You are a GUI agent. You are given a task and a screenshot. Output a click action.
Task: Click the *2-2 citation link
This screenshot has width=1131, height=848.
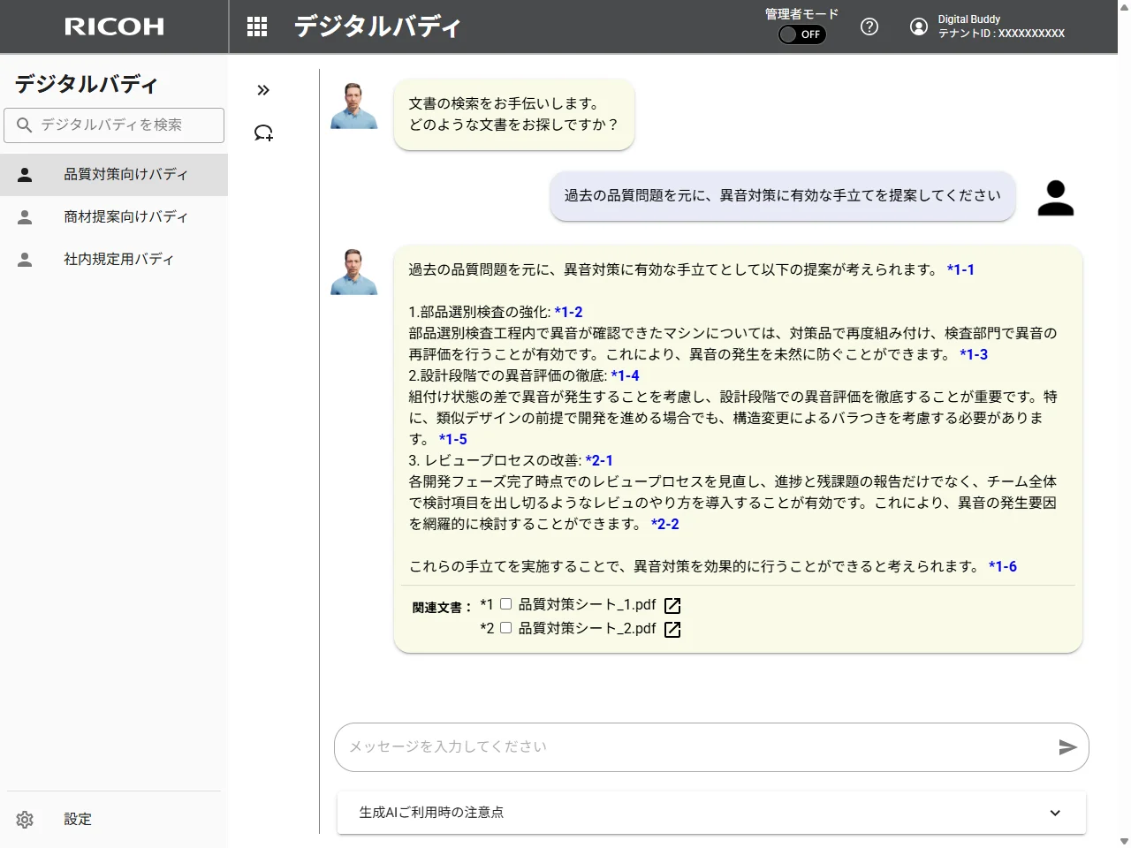[665, 525]
